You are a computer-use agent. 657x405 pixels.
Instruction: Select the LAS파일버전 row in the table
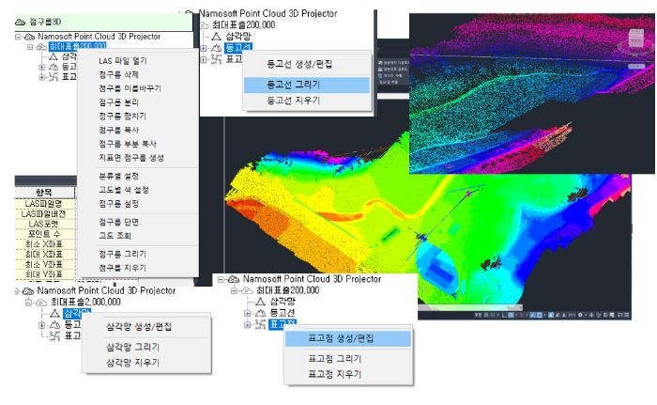click(x=45, y=214)
